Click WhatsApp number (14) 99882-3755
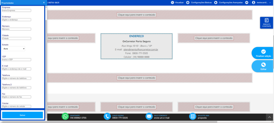The width and height of the screenshot is (274, 123). click(78, 118)
